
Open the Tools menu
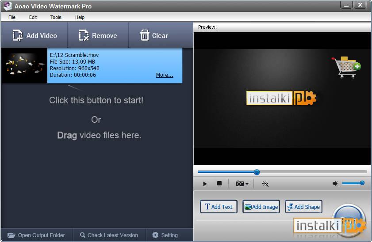56,17
